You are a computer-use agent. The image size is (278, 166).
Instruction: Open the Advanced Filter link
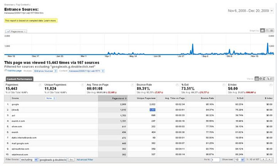click(85, 160)
